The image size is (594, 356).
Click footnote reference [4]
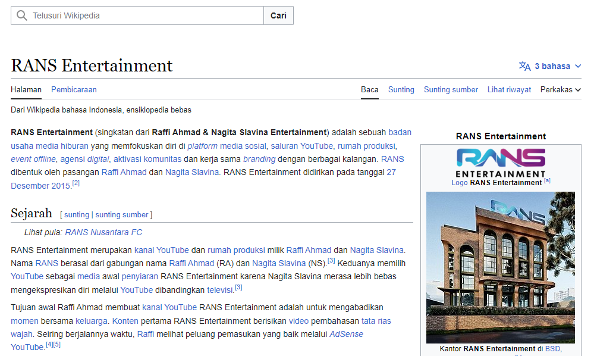pos(49,345)
